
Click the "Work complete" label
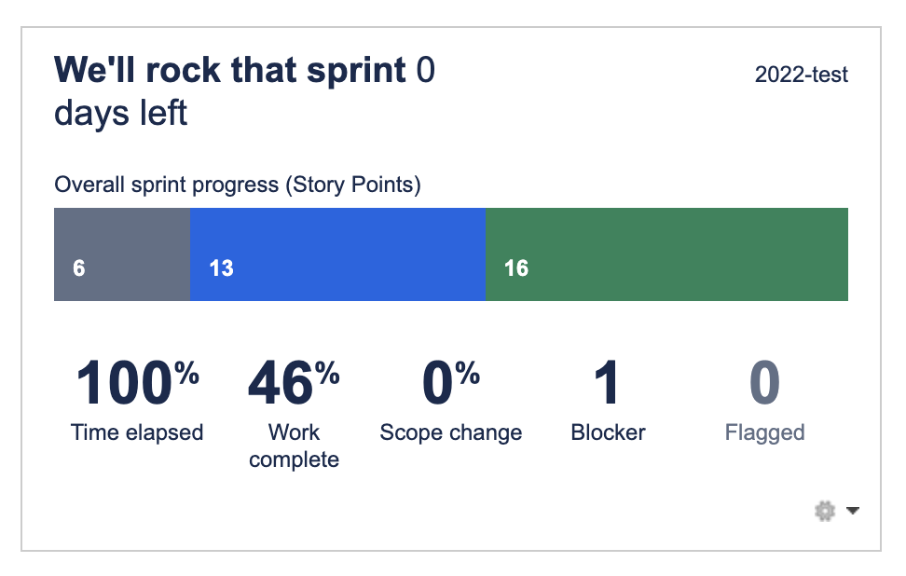[294, 446]
